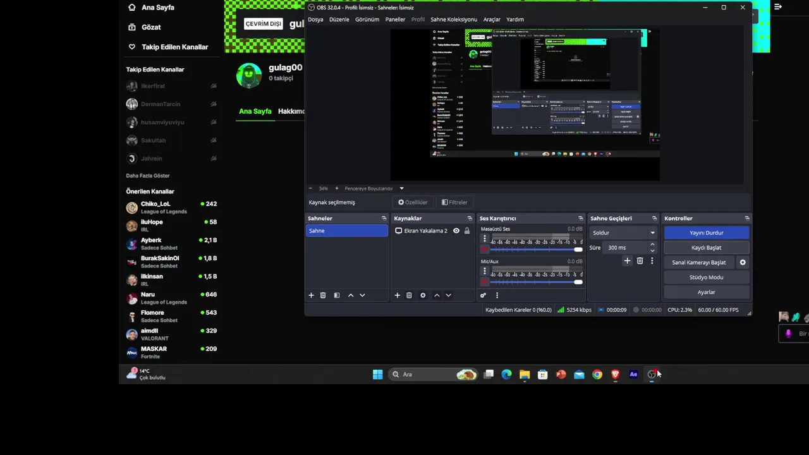Click the 300 ms duration field
The height and width of the screenshot is (455, 809).
click(624, 248)
